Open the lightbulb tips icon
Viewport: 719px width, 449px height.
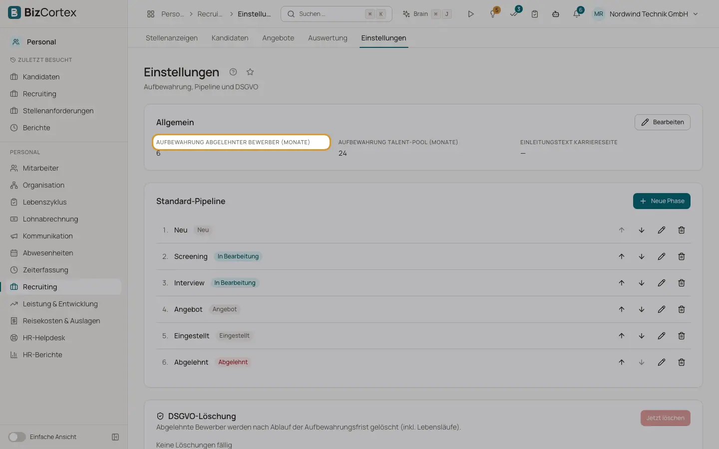tap(493, 14)
